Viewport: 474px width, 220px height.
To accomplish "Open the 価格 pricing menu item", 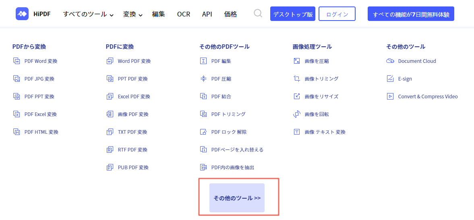I will click(230, 14).
